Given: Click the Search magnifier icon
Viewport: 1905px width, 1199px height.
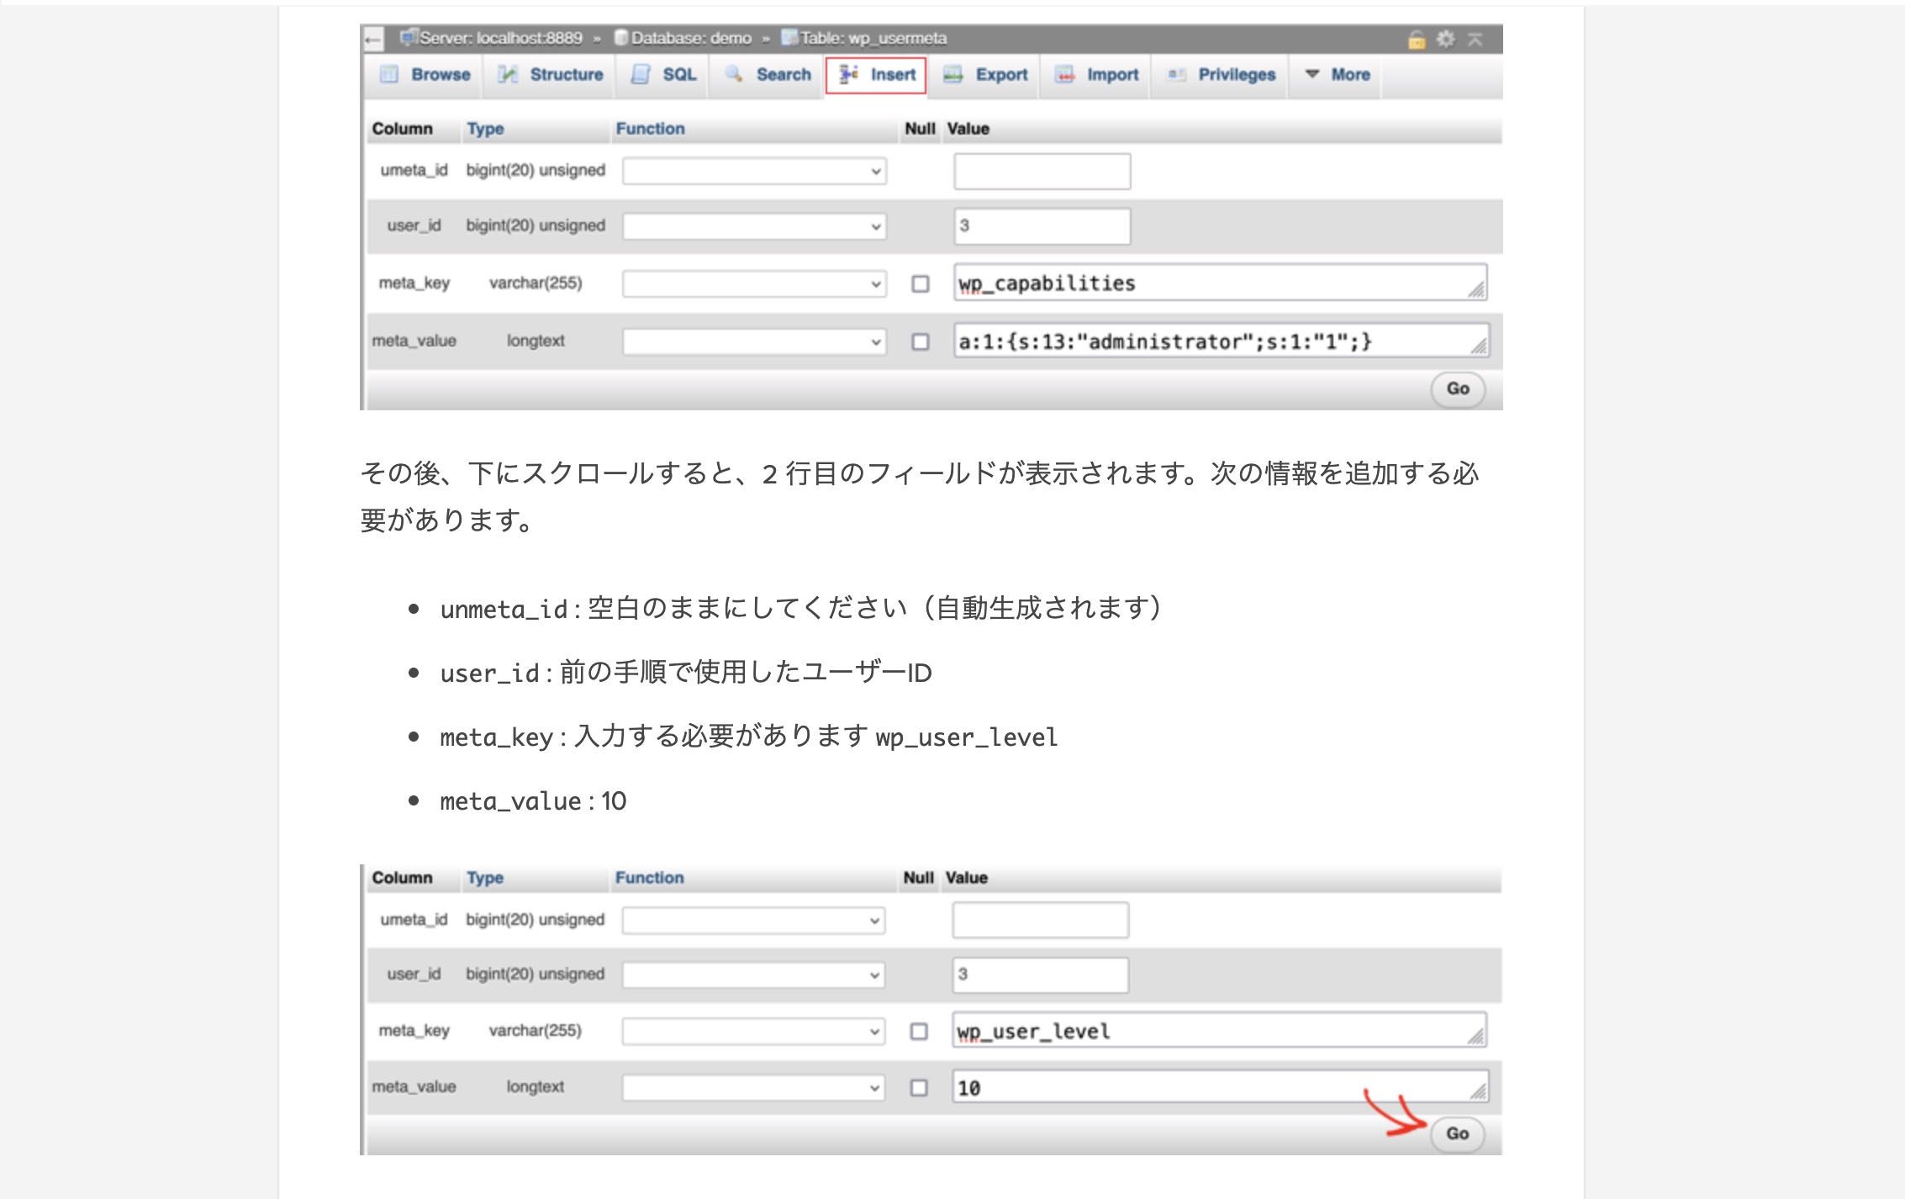Looking at the screenshot, I should [734, 74].
